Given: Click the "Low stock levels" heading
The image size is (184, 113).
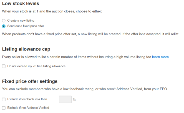Looking at the screenshot, I should [x=21, y=4].
